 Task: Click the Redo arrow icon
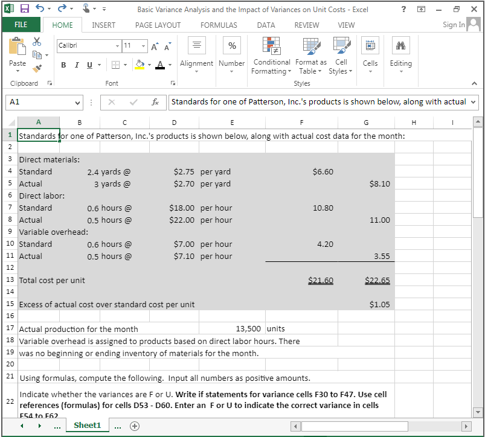pos(62,8)
